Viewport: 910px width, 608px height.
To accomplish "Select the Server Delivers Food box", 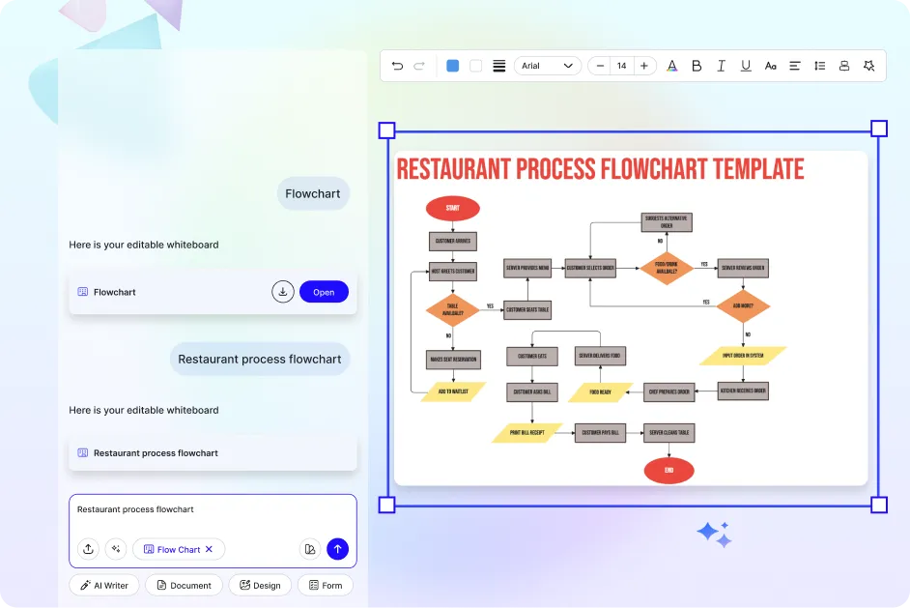I will pyautogui.click(x=600, y=356).
